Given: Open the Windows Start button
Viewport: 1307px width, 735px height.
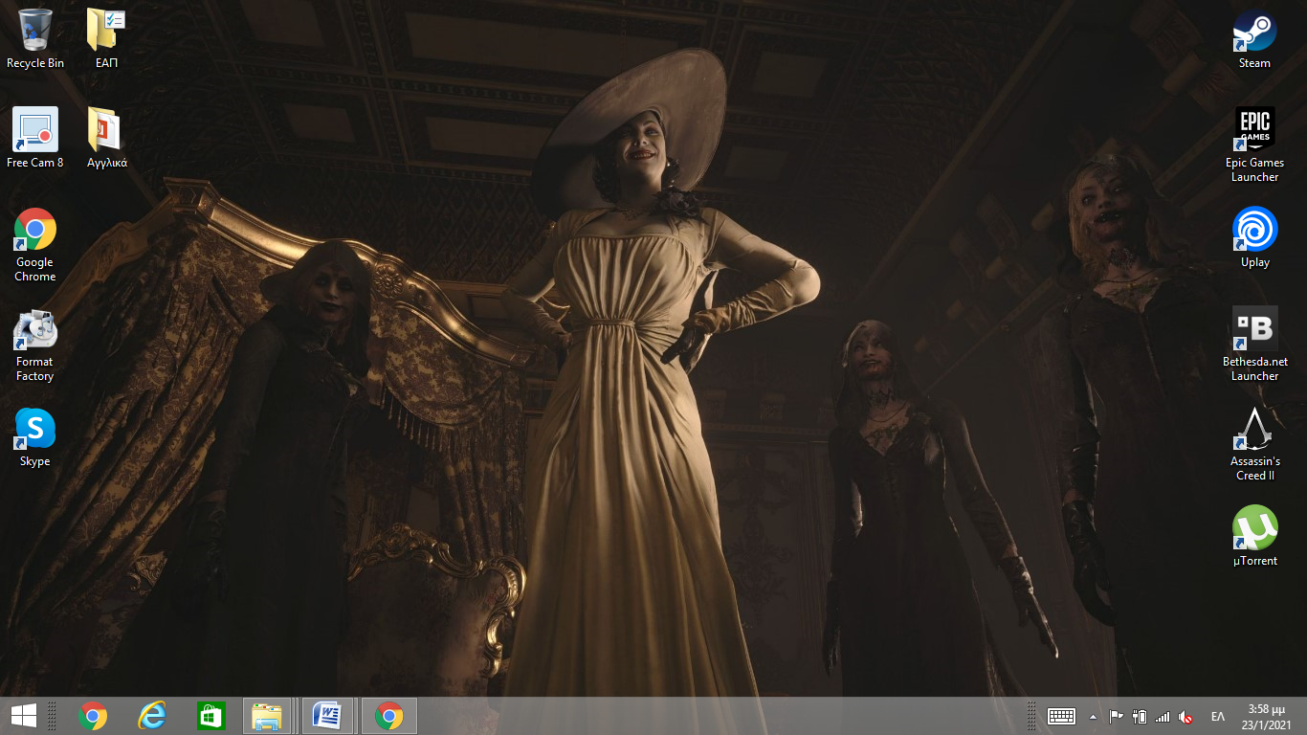Looking at the screenshot, I should (24, 716).
